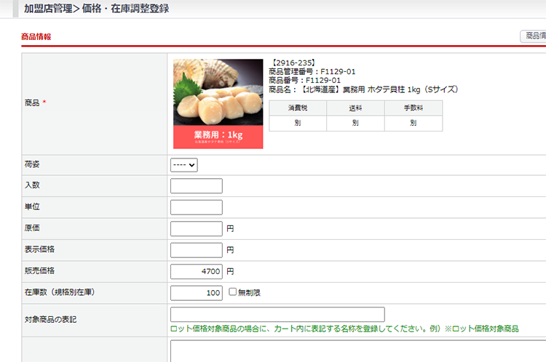Screen dimensions: 546x362
Task: Select the 表示価格 input box
Action: click(196, 250)
